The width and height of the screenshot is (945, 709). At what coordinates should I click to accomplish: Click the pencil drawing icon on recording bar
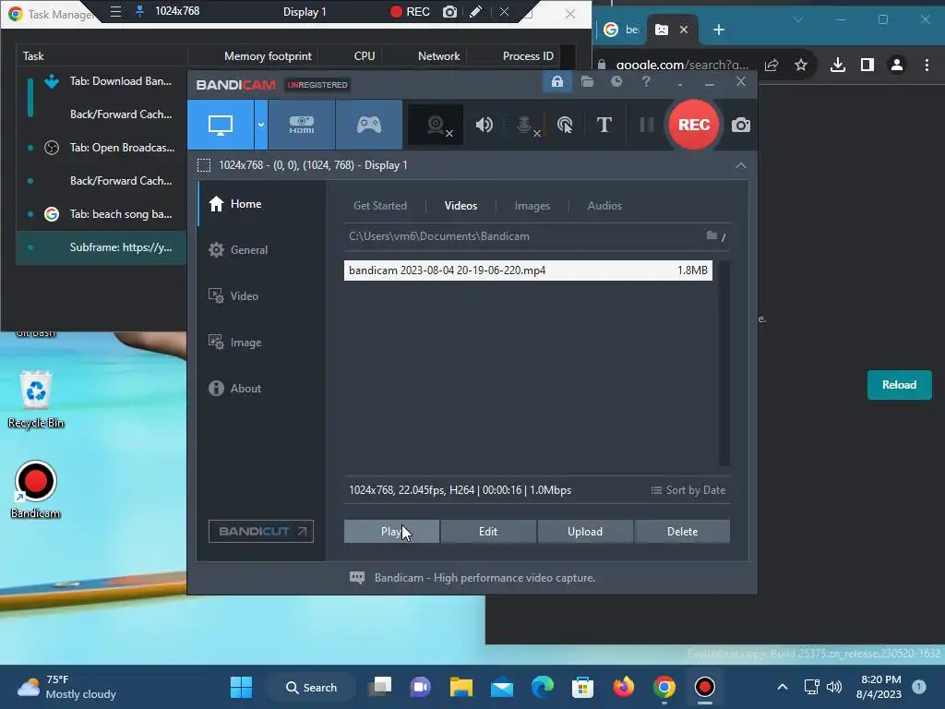[475, 11]
